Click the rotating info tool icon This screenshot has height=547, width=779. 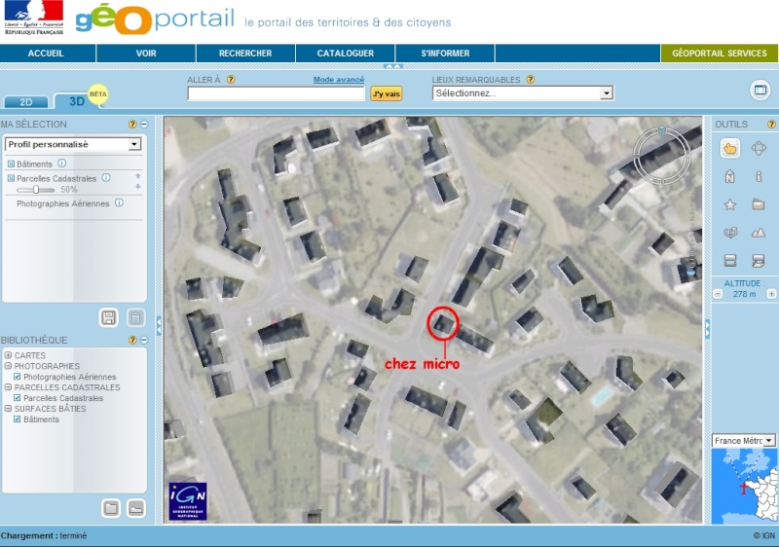point(729,233)
